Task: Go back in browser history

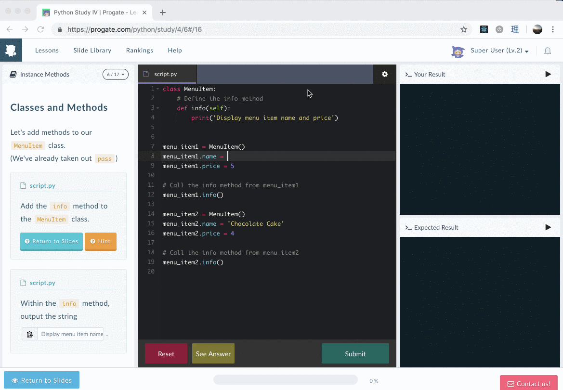Action: (x=10, y=29)
